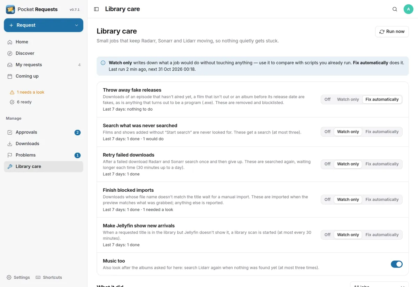Click the Settings gear icon
418x287 pixels.
9,277
